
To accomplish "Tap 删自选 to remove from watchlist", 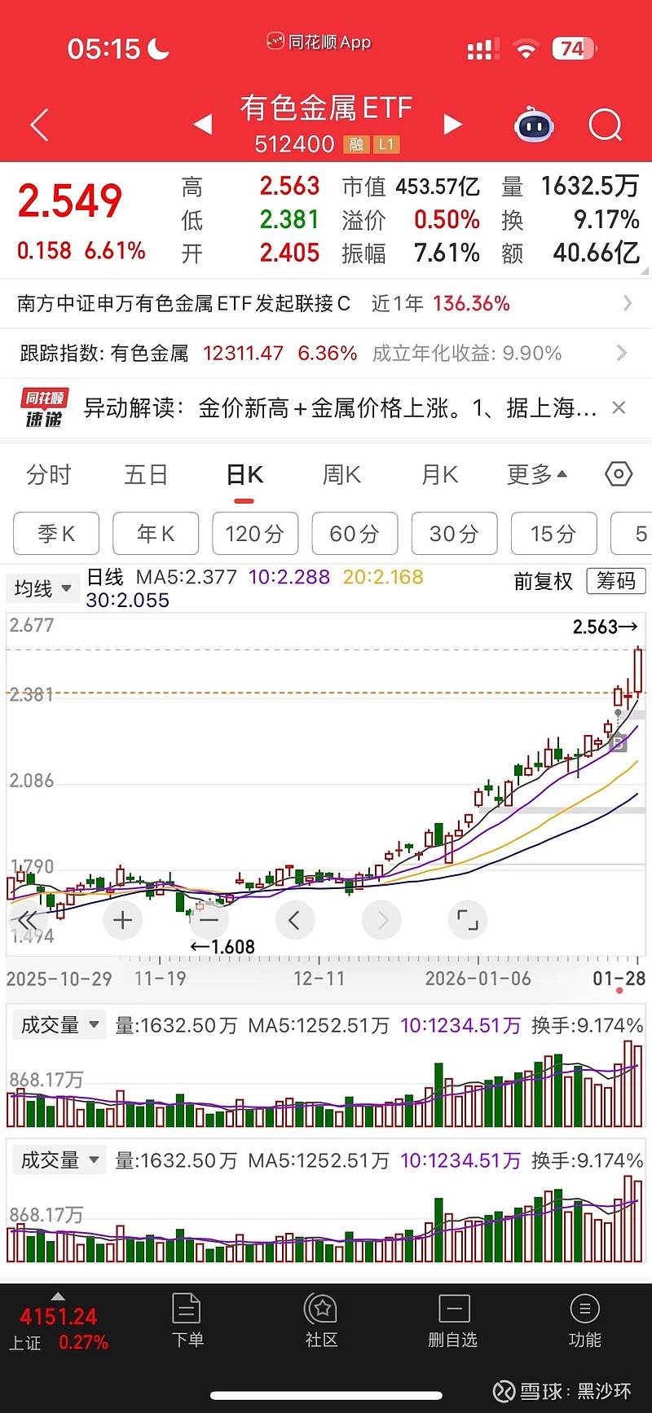I will pyautogui.click(x=453, y=1321).
